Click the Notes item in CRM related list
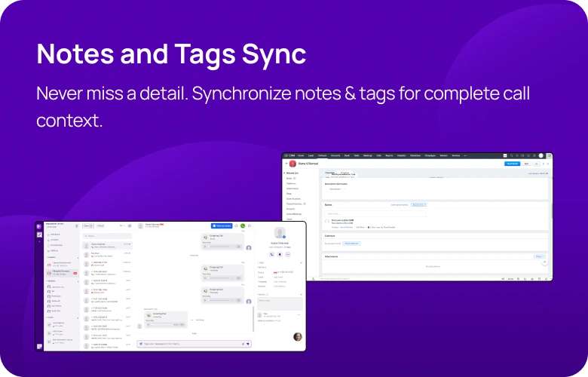The height and width of the screenshot is (377, 588). [289, 178]
